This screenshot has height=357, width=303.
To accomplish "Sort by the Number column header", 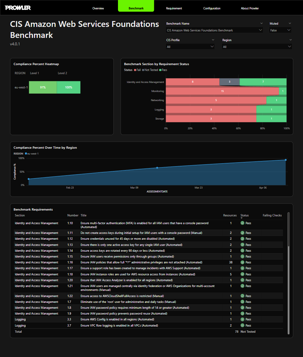I will (73, 215).
